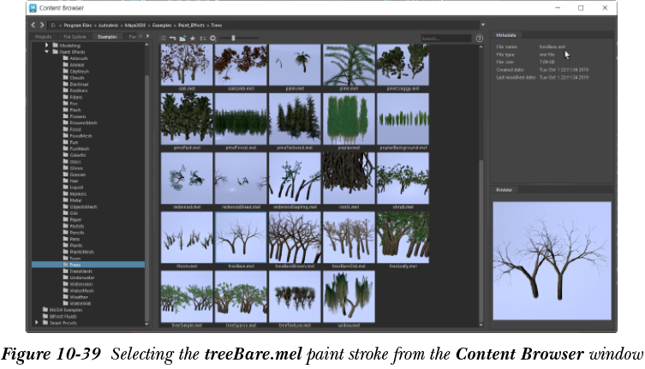Switch to the Projects tab
This screenshot has width=645, height=369.
tap(43, 38)
